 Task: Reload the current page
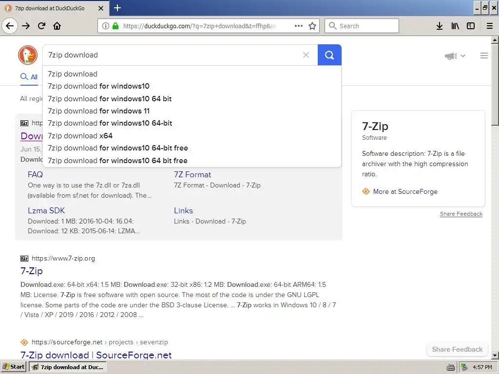tap(42, 26)
